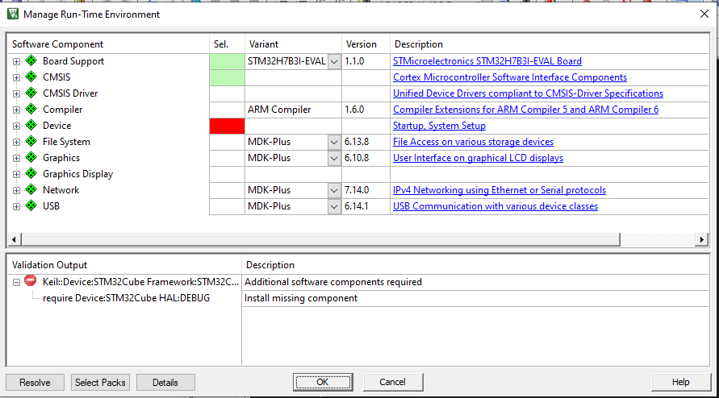The height and width of the screenshot is (398, 719).
Task: Click 'Additional software components required' text
Action: (x=333, y=282)
